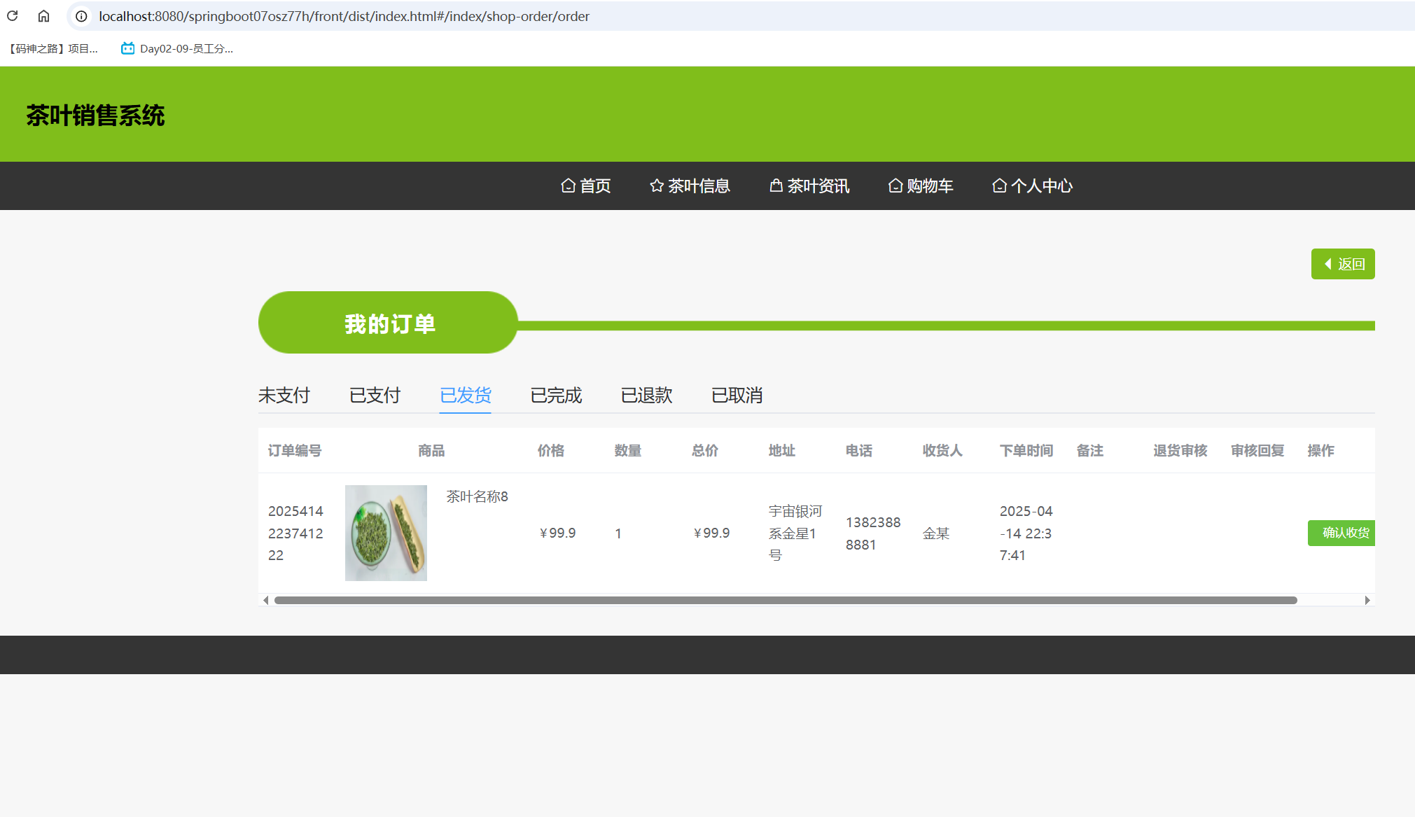Go to 首页 in navigation bar

[586, 186]
